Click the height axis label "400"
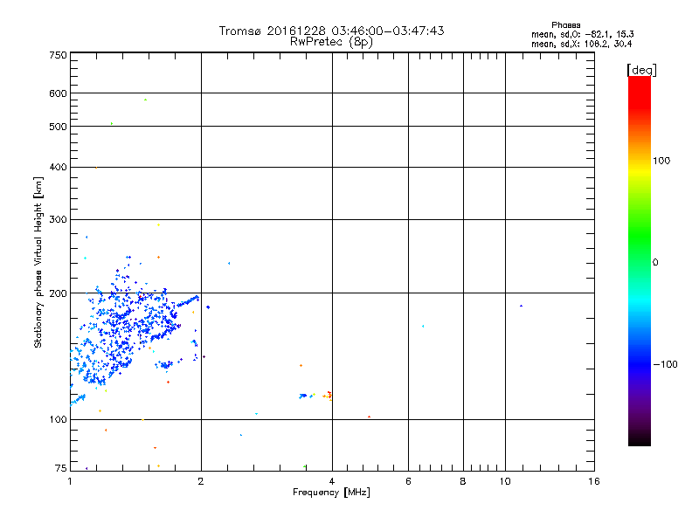 point(58,167)
